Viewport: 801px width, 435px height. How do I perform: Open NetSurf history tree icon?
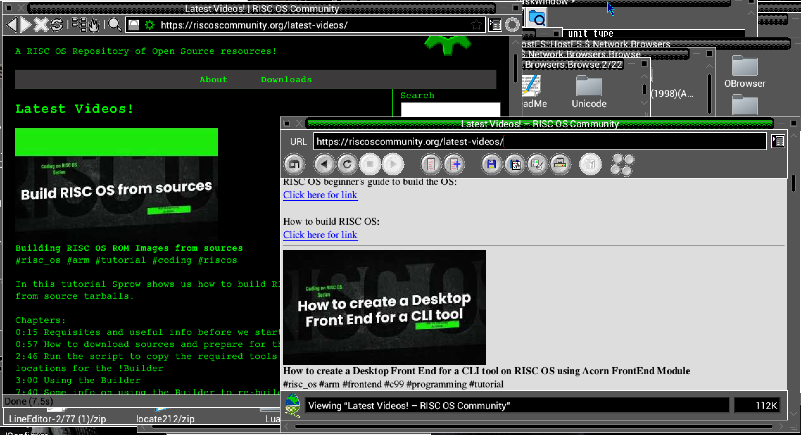tap(79, 25)
